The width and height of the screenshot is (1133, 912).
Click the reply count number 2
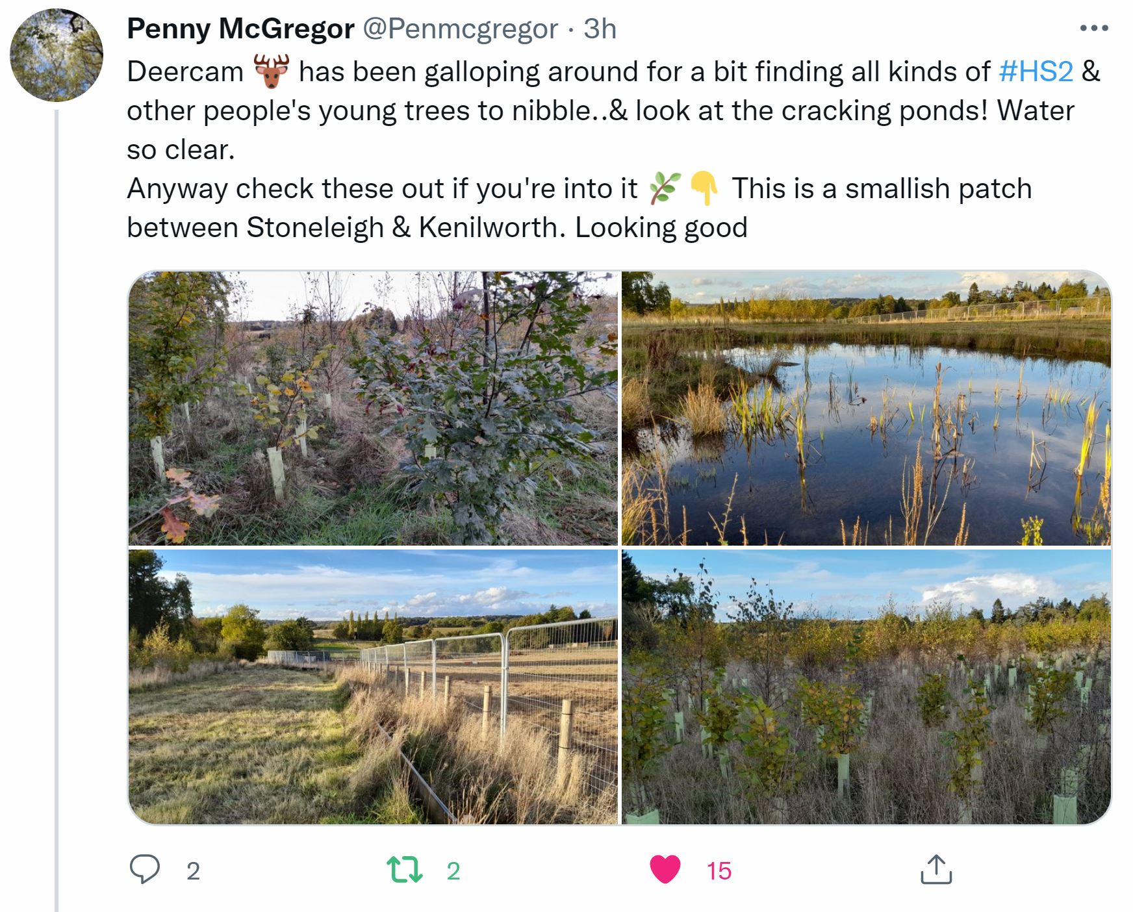pyautogui.click(x=193, y=871)
